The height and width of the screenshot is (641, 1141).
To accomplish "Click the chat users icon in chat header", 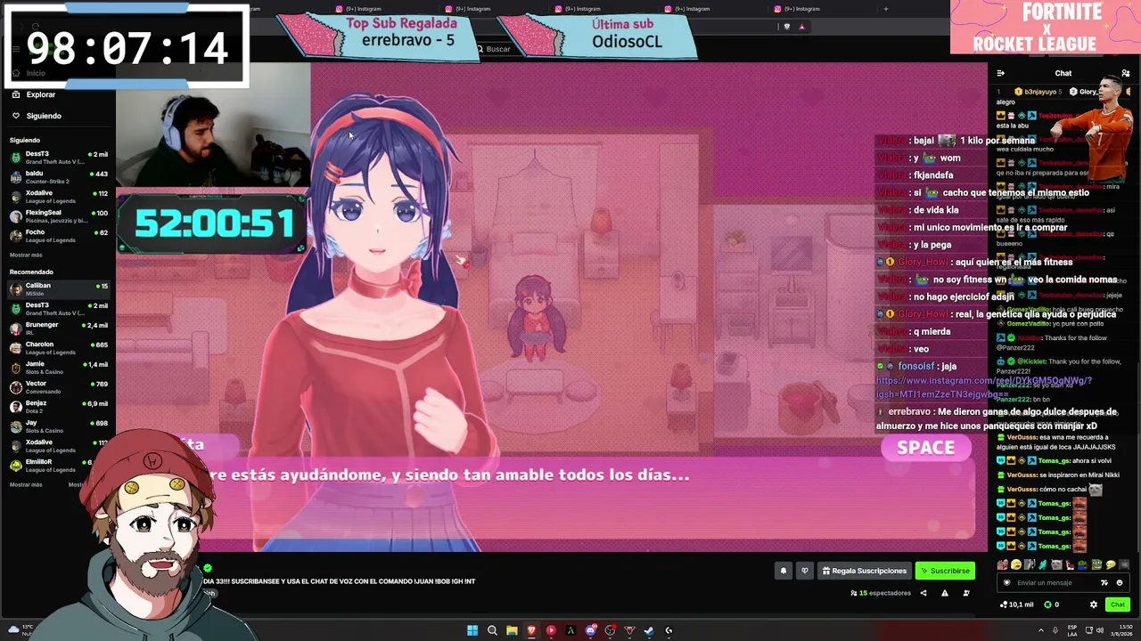I will (1126, 73).
